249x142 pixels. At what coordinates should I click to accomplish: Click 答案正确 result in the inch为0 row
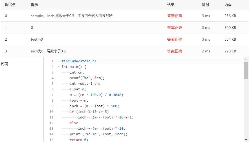pyautogui.click(x=175, y=51)
